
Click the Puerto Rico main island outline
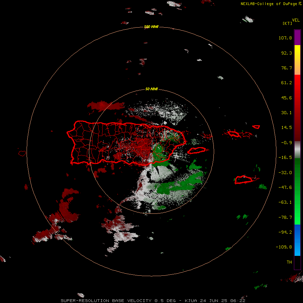pyautogui.click(x=127, y=143)
